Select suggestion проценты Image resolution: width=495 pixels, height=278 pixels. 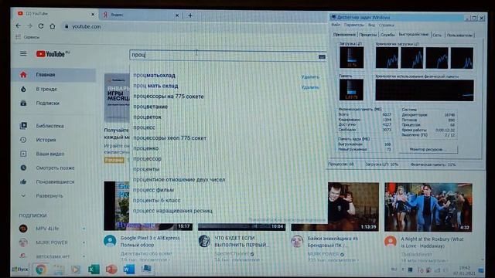pos(146,169)
